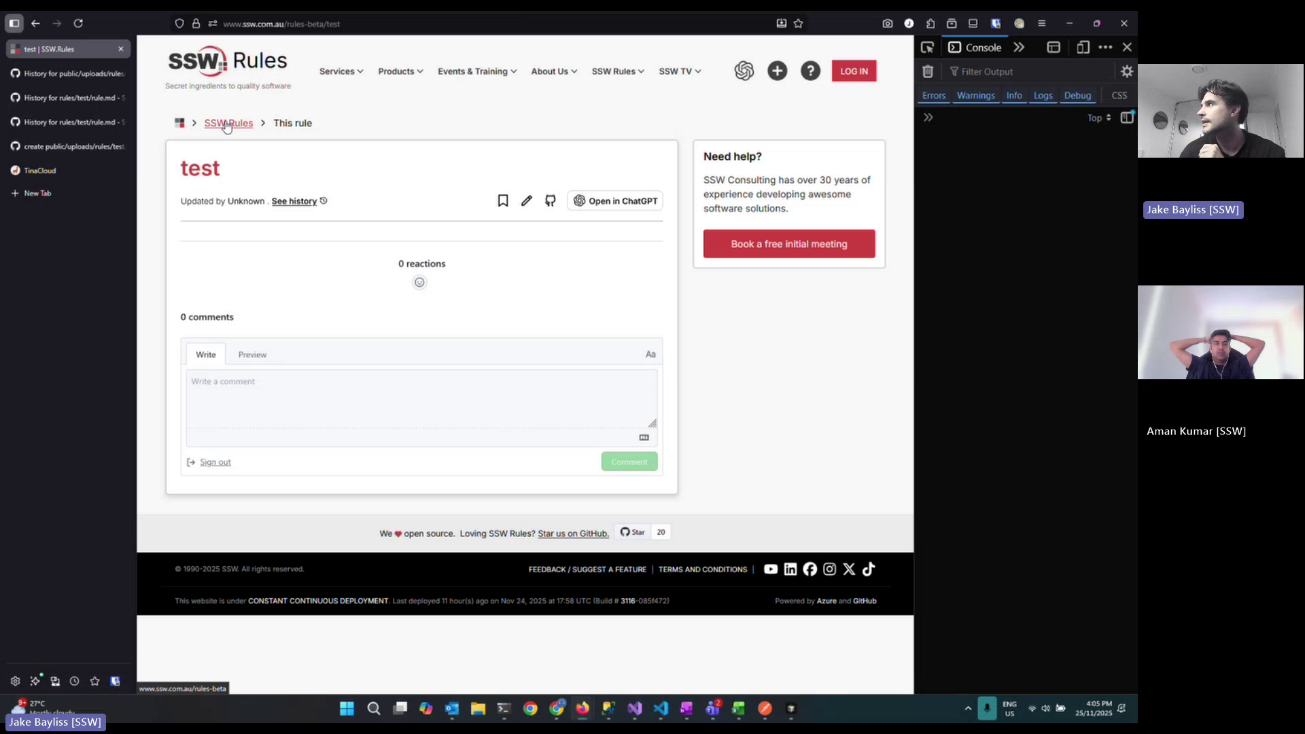Image resolution: width=1305 pixels, height=734 pixels.
Task: Select the Console tab in devtools
Action: coord(981,47)
